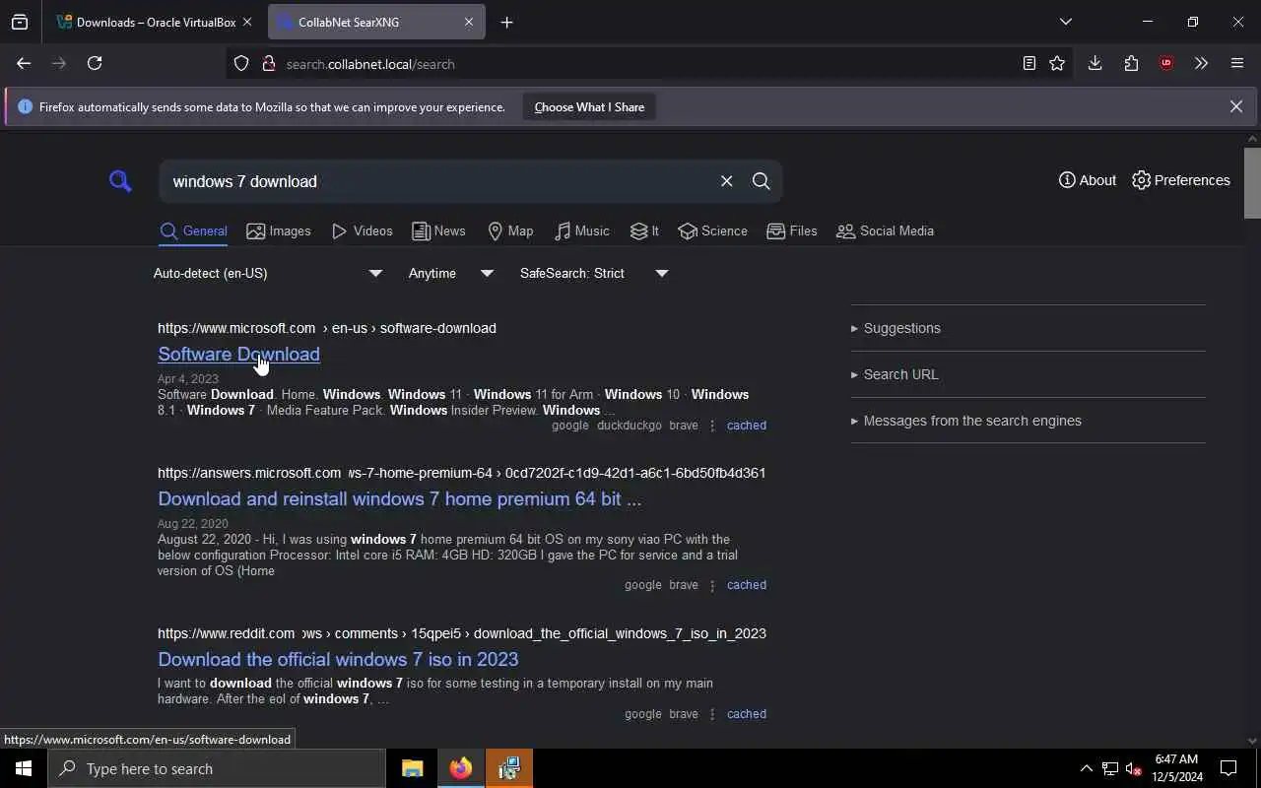Viewport: 1261px width, 788px height.
Task: Open the Auto-detect (en-US) language dropdown
Action: click(x=268, y=273)
